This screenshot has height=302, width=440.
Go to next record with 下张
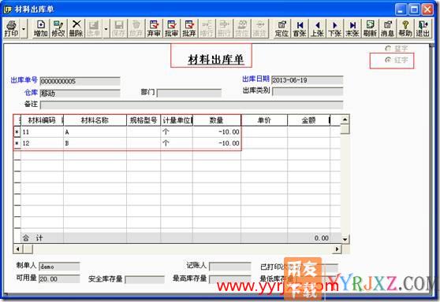click(x=335, y=28)
